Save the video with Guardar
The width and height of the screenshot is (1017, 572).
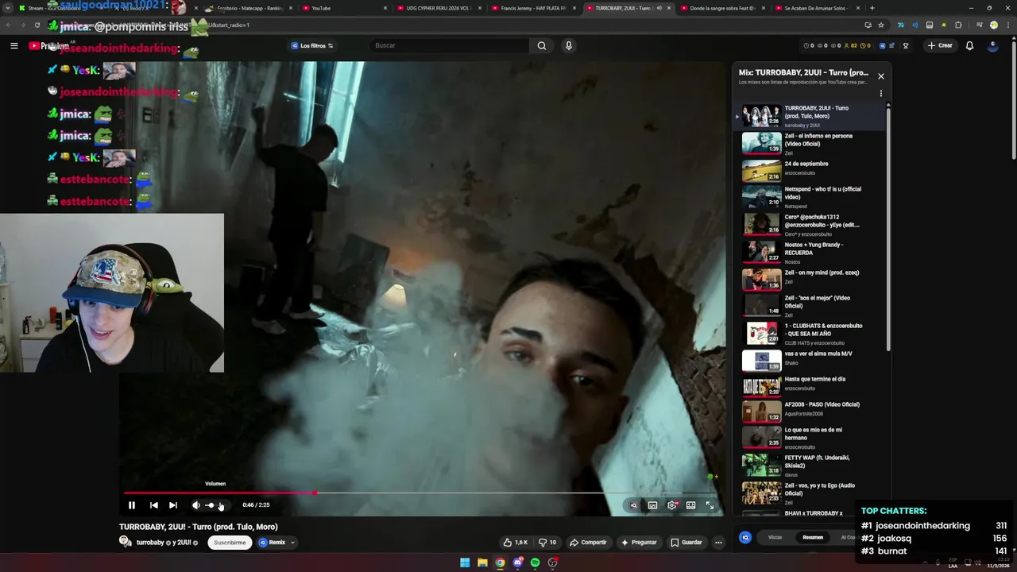pyautogui.click(x=686, y=543)
